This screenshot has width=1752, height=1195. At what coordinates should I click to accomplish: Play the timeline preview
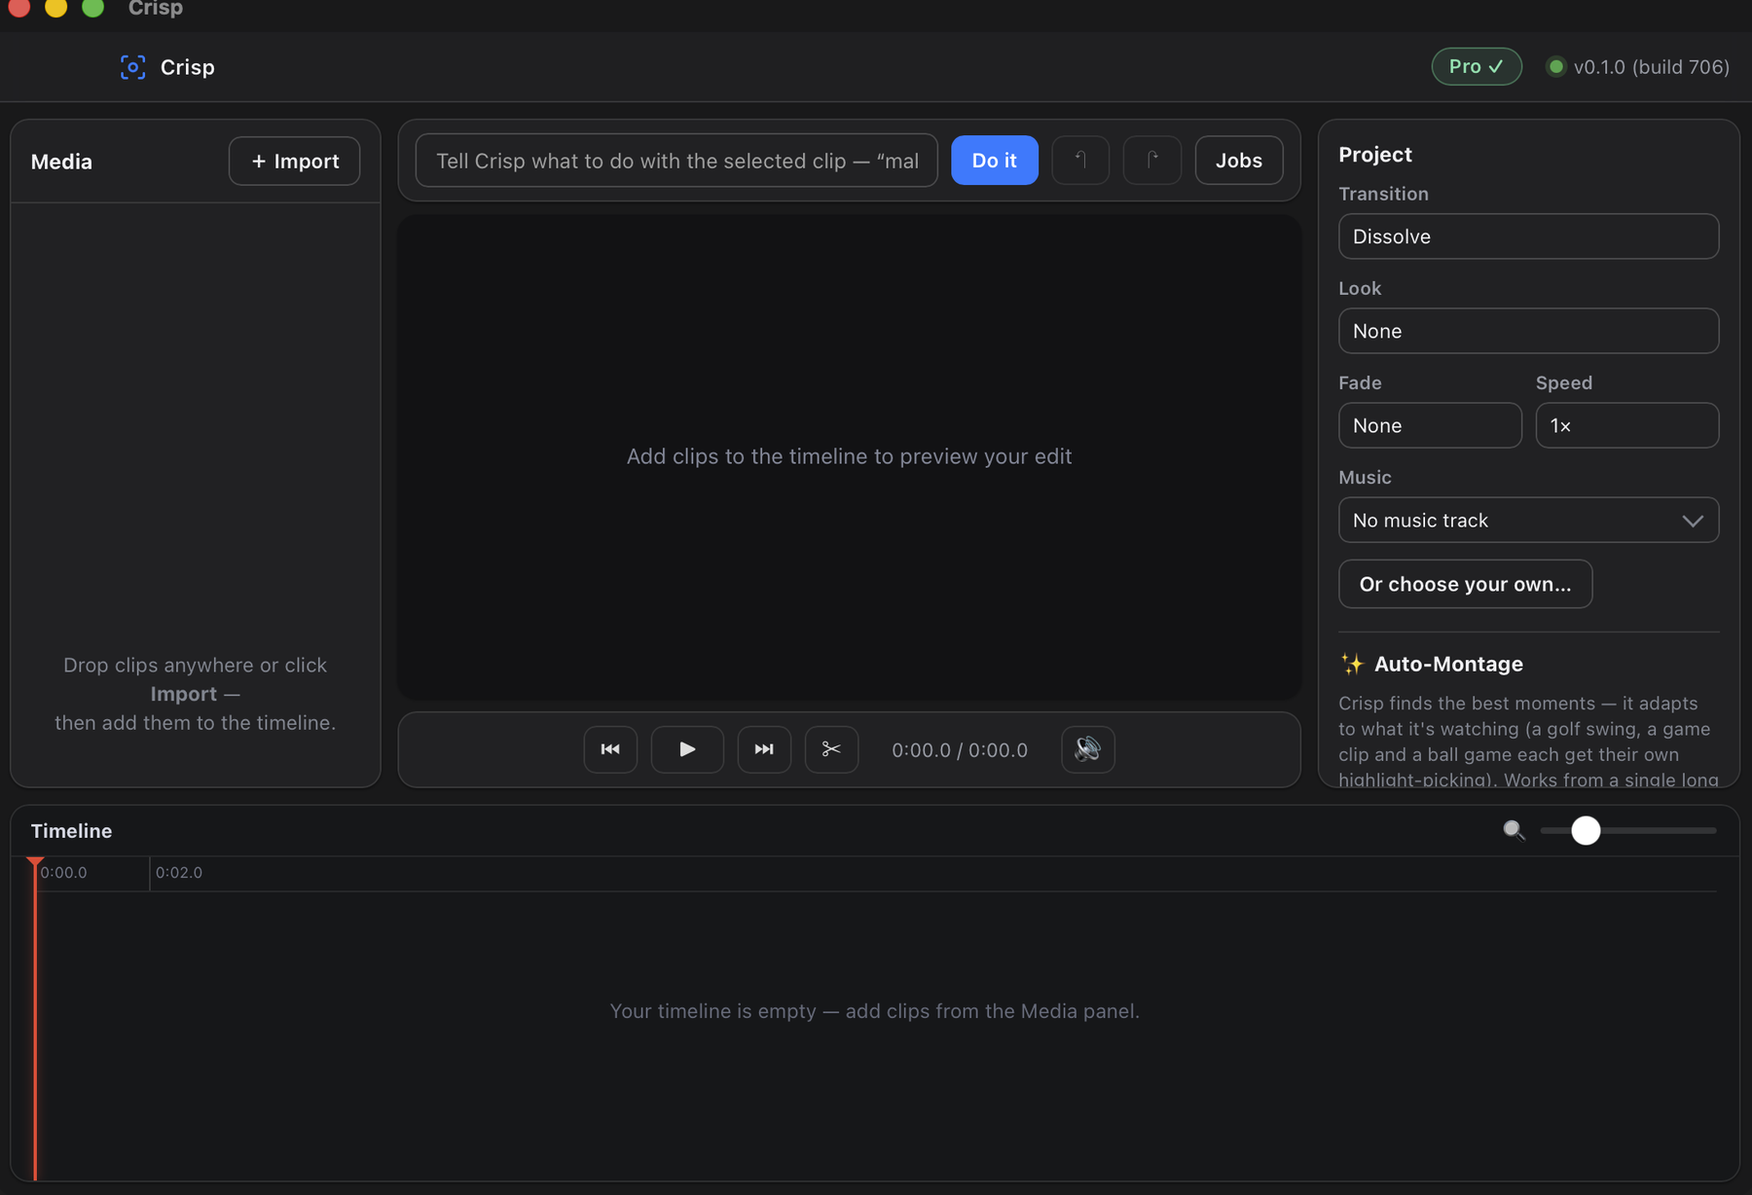(x=687, y=749)
